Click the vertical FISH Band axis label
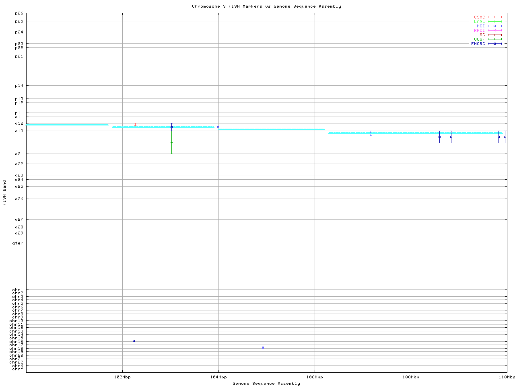This screenshot has width=515, height=386. [x=4, y=193]
